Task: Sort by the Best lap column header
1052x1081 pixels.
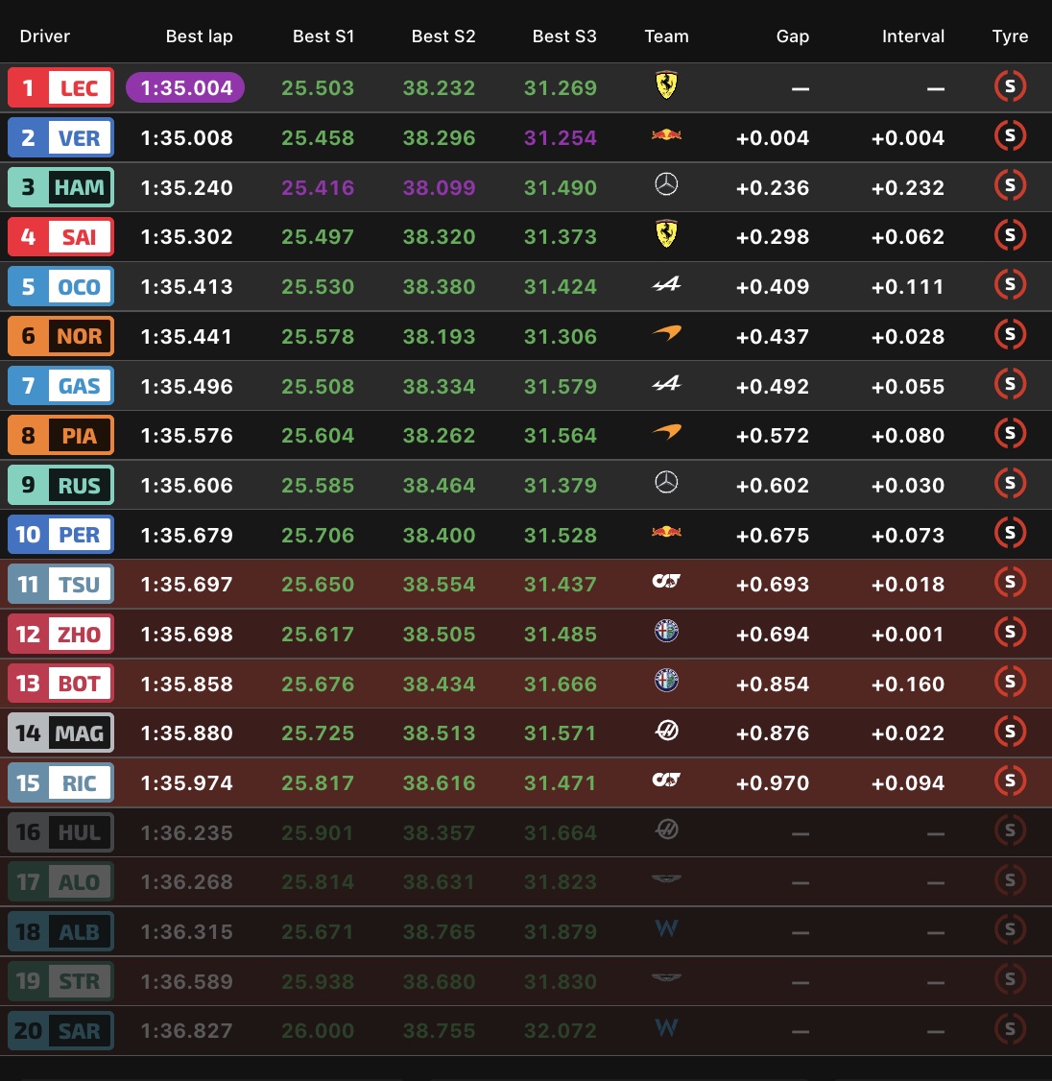Action: [199, 36]
